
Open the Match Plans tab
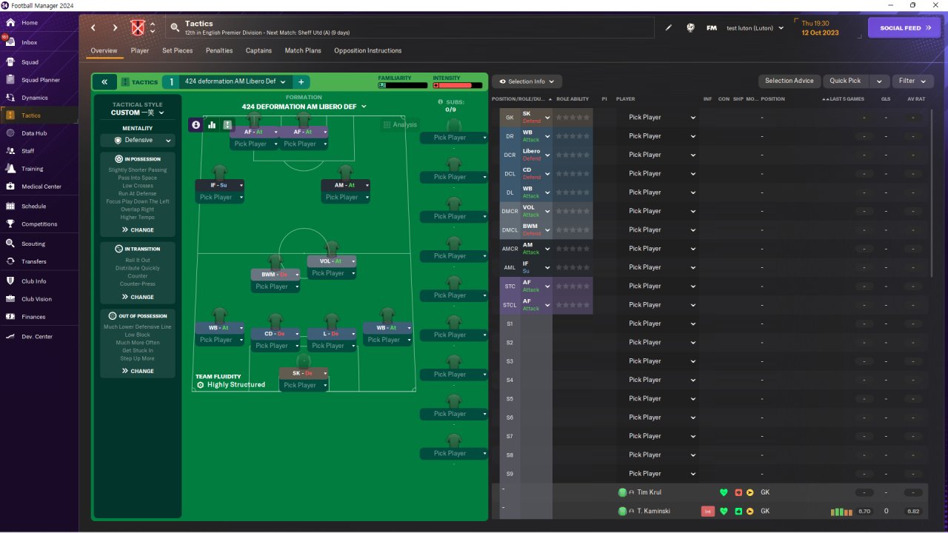[303, 51]
